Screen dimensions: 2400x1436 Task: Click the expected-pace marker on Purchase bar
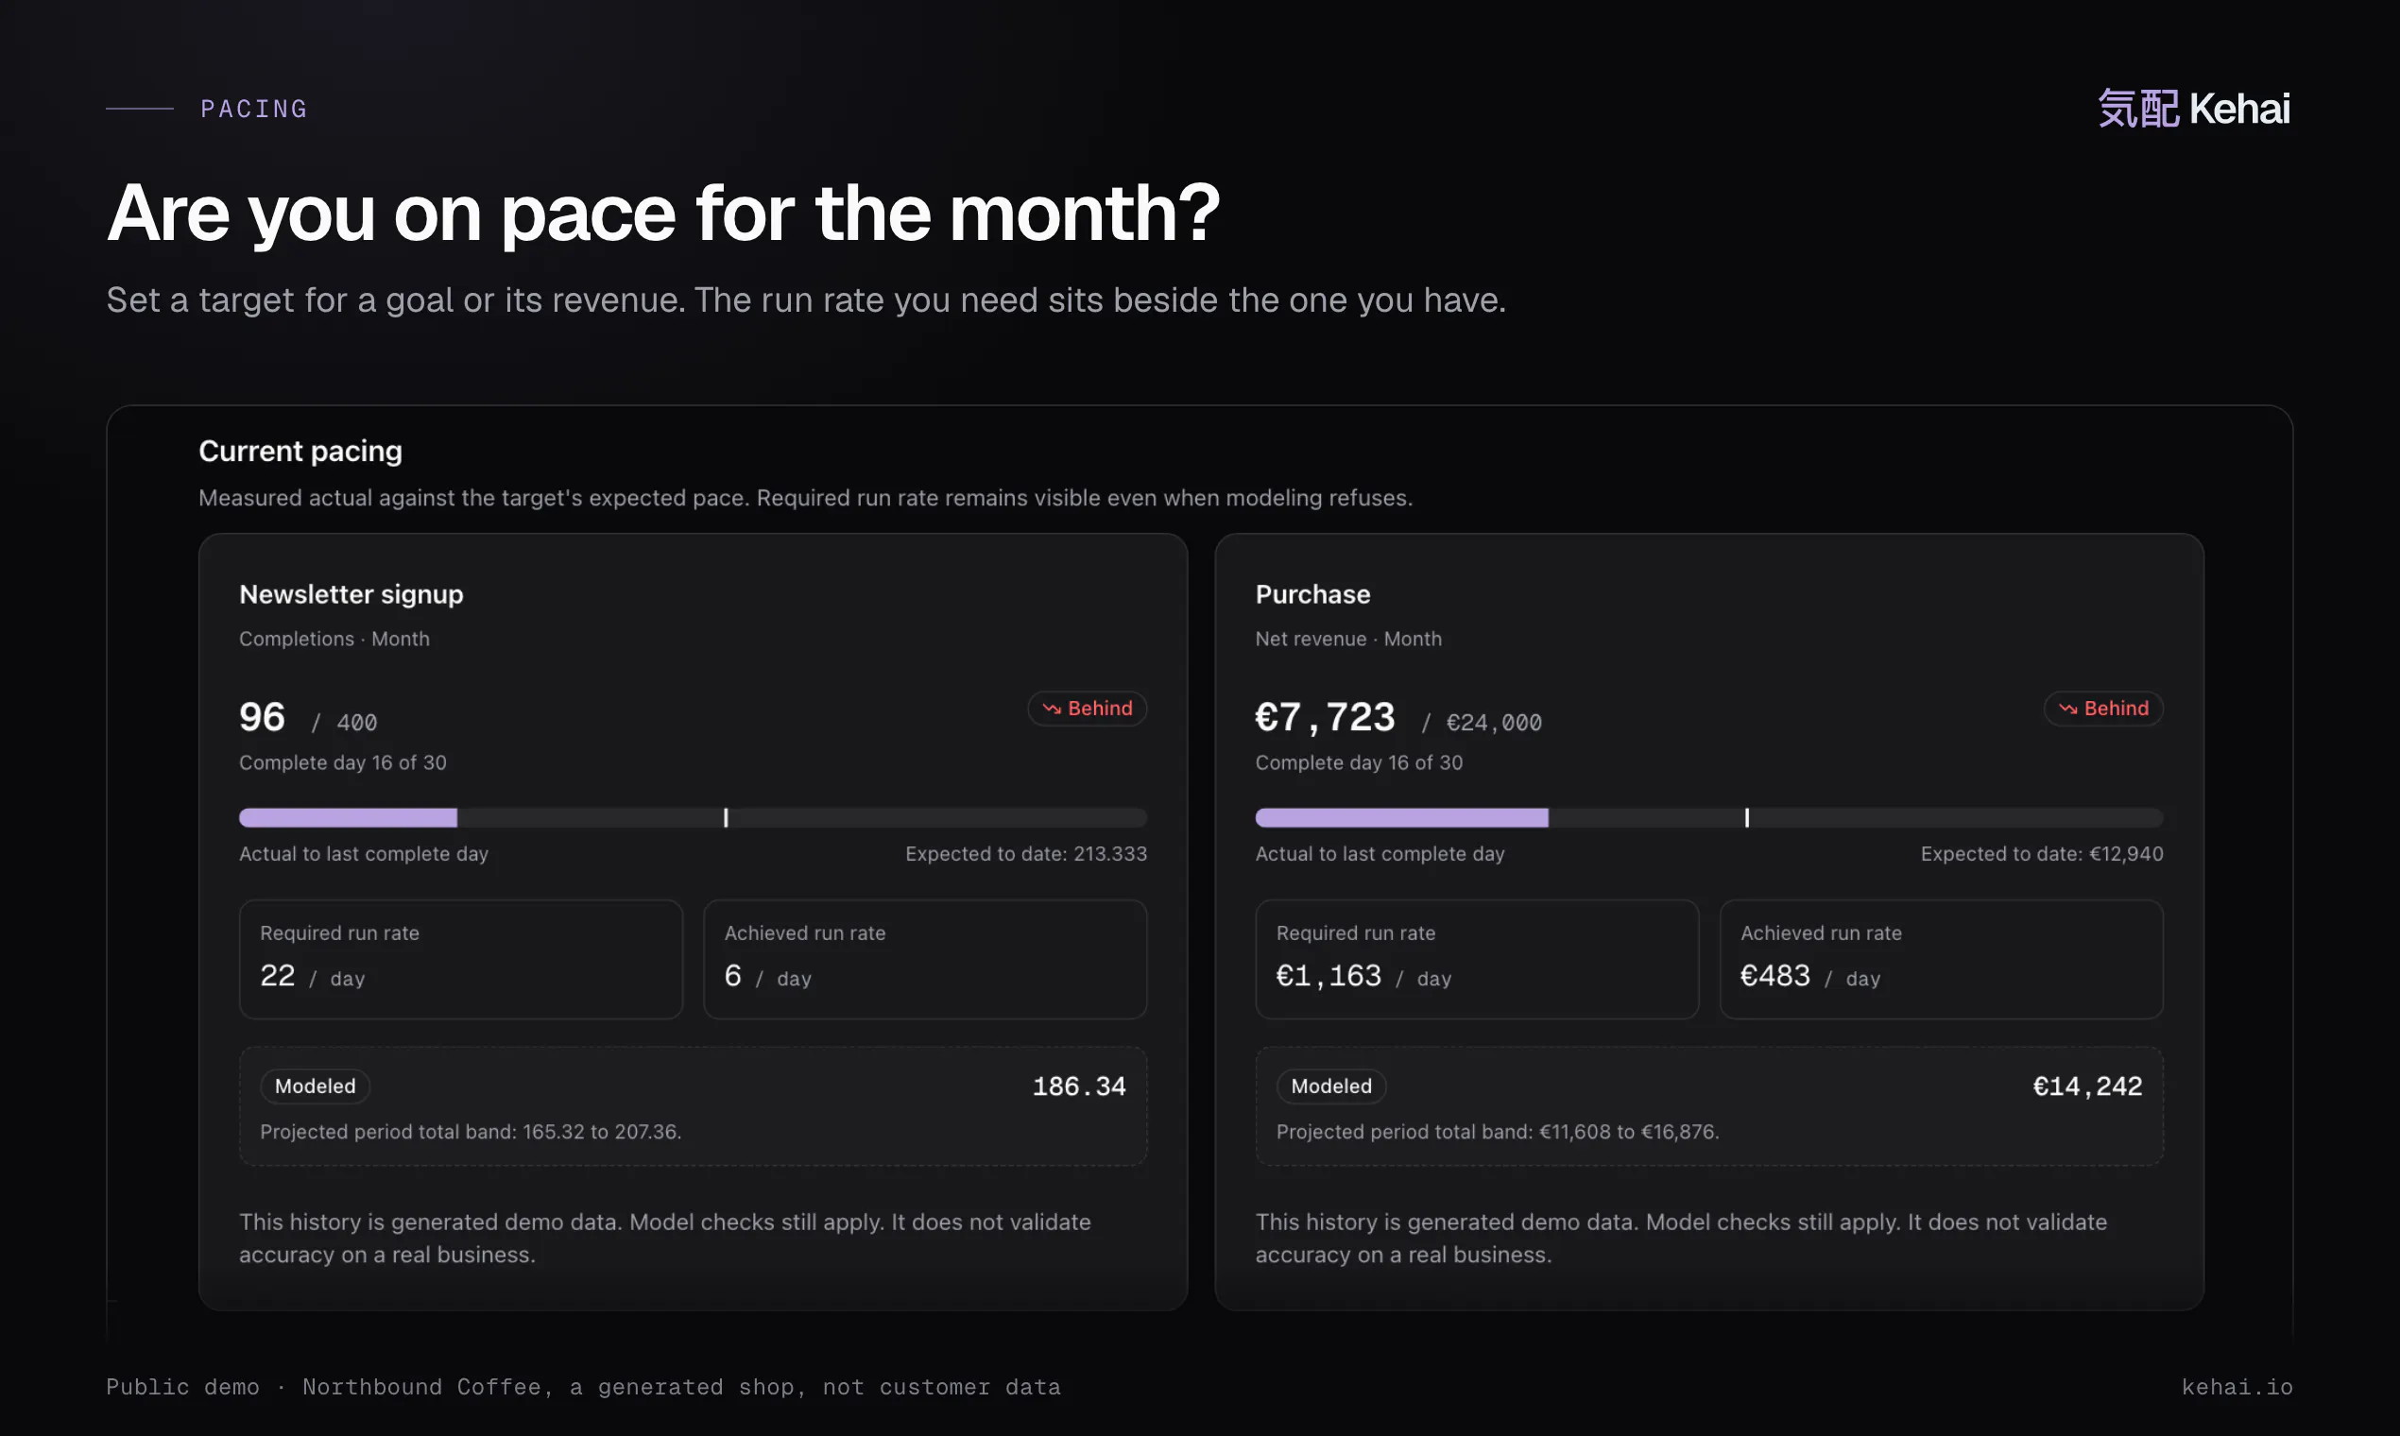click(1747, 817)
